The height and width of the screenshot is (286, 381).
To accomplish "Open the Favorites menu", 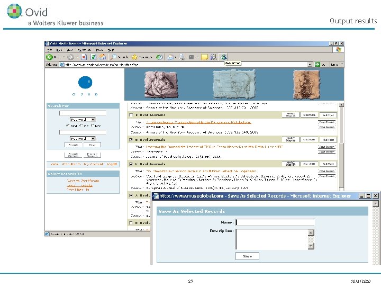I will pos(84,50).
